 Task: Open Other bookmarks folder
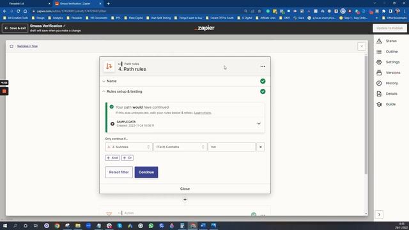(394, 18)
